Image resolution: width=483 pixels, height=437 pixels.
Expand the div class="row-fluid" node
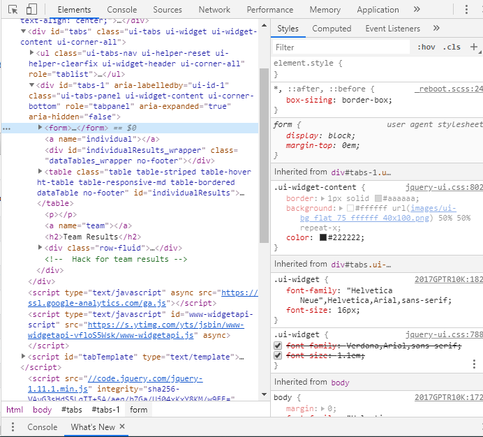pos(40,247)
